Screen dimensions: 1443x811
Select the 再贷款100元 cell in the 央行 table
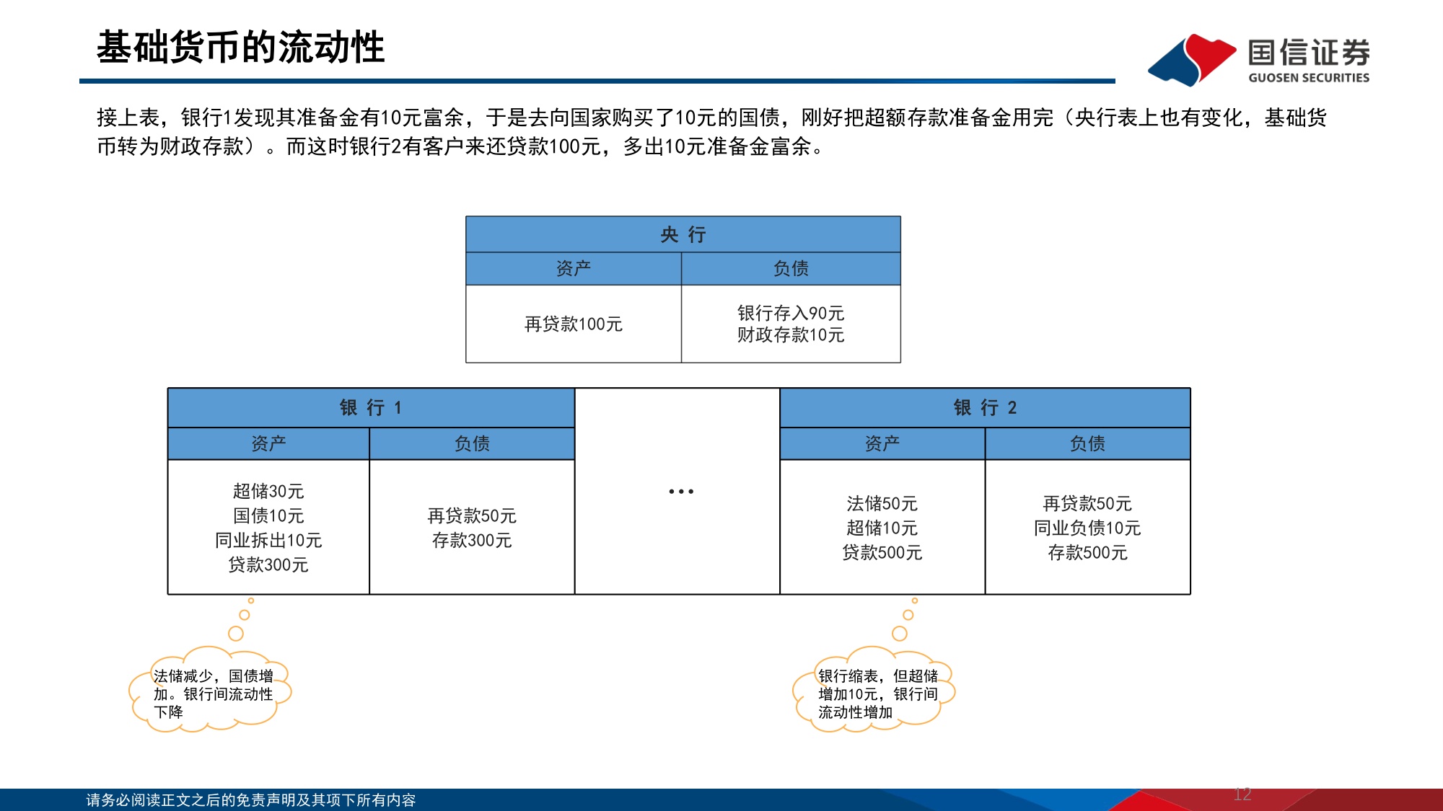coord(574,324)
